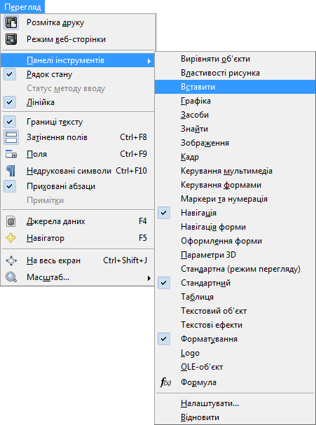
Task: Click the Режим веб-сторінки web mode icon
Action: point(11,39)
